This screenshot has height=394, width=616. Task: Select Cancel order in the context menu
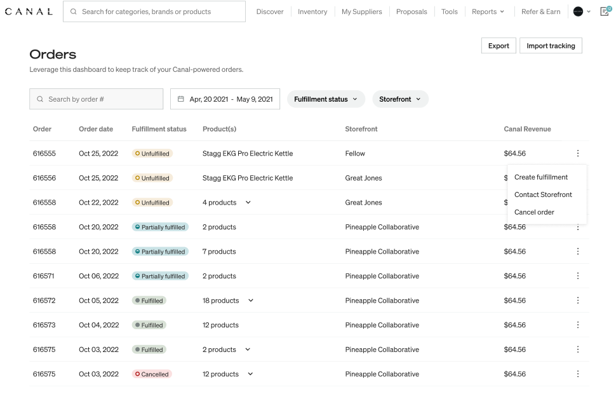click(x=534, y=212)
